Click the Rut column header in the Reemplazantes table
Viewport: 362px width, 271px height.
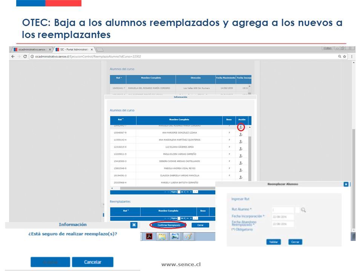pos(125,212)
